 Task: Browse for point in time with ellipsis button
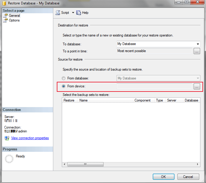[197, 51]
